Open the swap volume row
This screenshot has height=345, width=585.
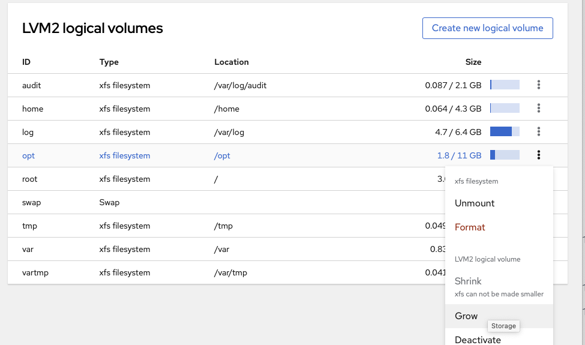pyautogui.click(x=31, y=203)
